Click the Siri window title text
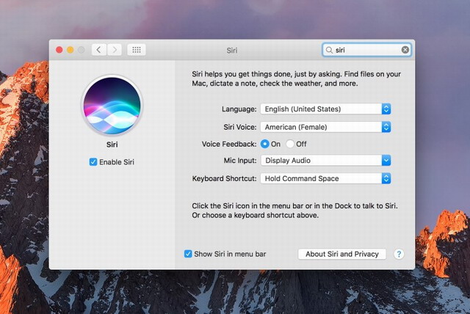Screen dimensions: 470x314 (233, 51)
